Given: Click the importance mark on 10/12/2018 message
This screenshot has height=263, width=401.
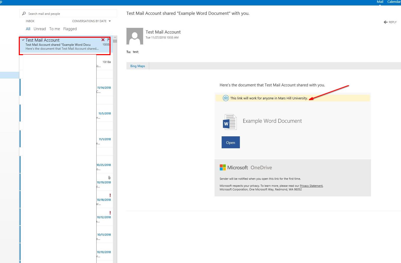Looking at the screenshot, I should pyautogui.click(x=110, y=213).
